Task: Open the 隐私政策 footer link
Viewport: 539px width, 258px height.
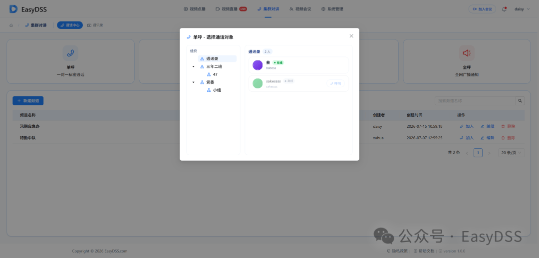Action: [397, 251]
